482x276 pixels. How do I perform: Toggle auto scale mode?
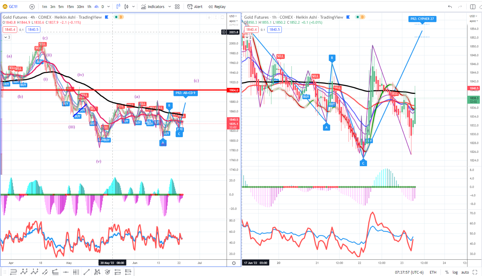(465, 272)
